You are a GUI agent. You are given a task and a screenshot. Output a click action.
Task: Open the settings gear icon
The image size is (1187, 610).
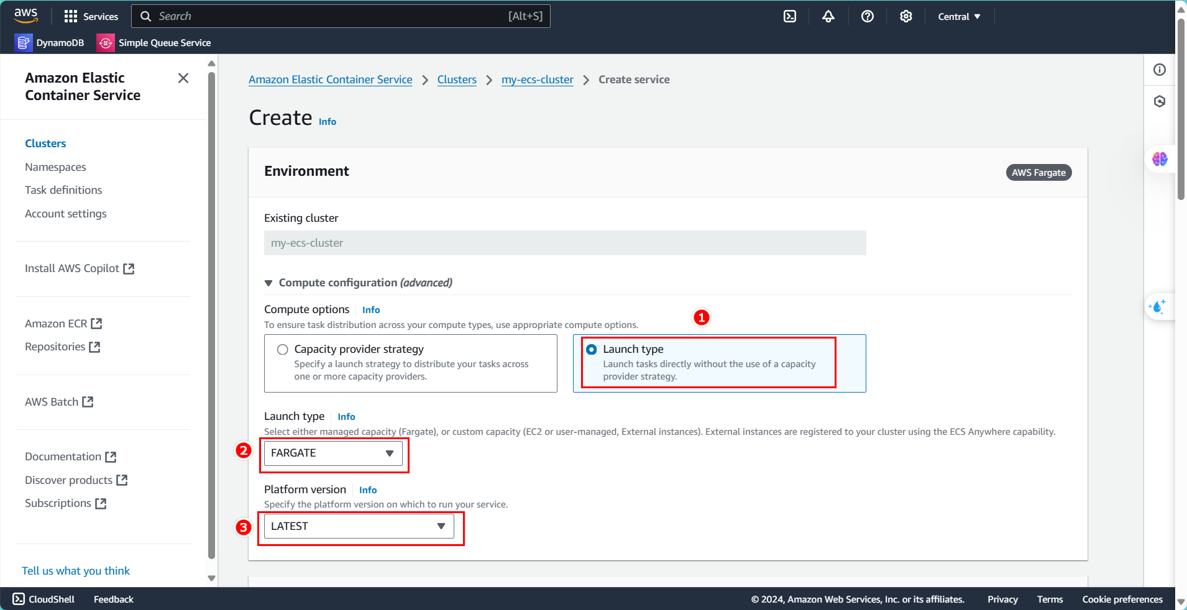(906, 16)
